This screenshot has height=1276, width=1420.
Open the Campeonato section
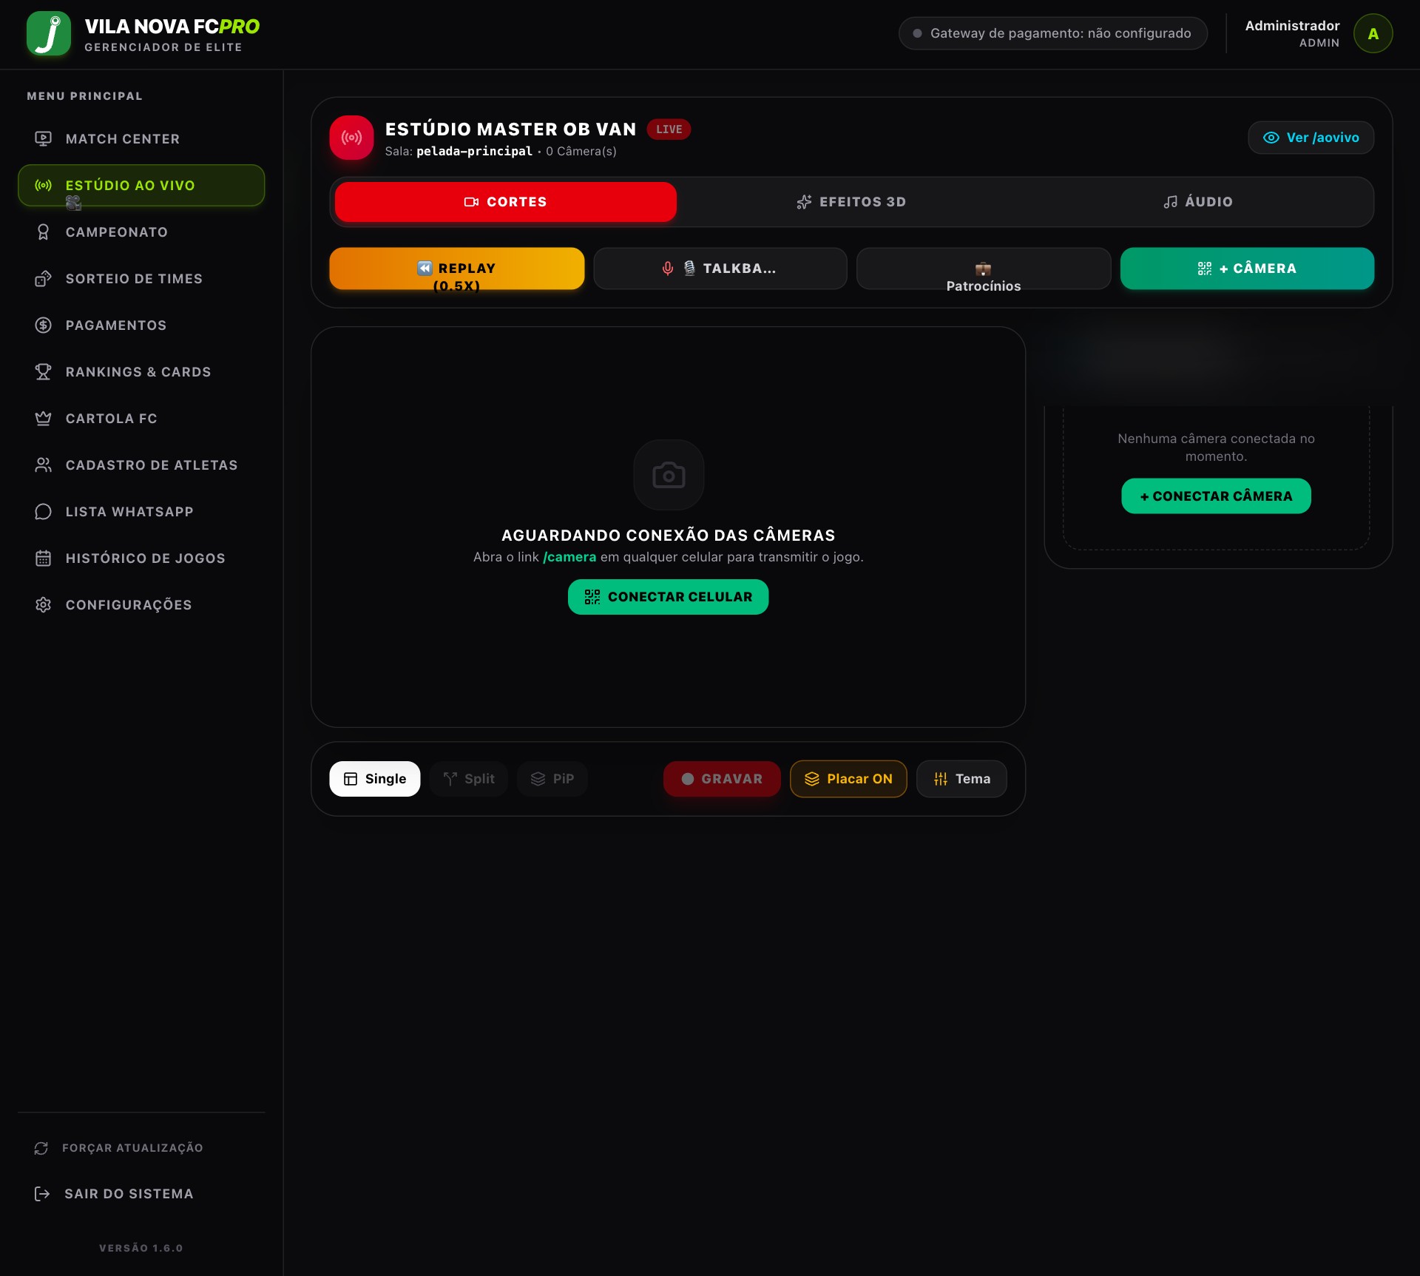141,232
